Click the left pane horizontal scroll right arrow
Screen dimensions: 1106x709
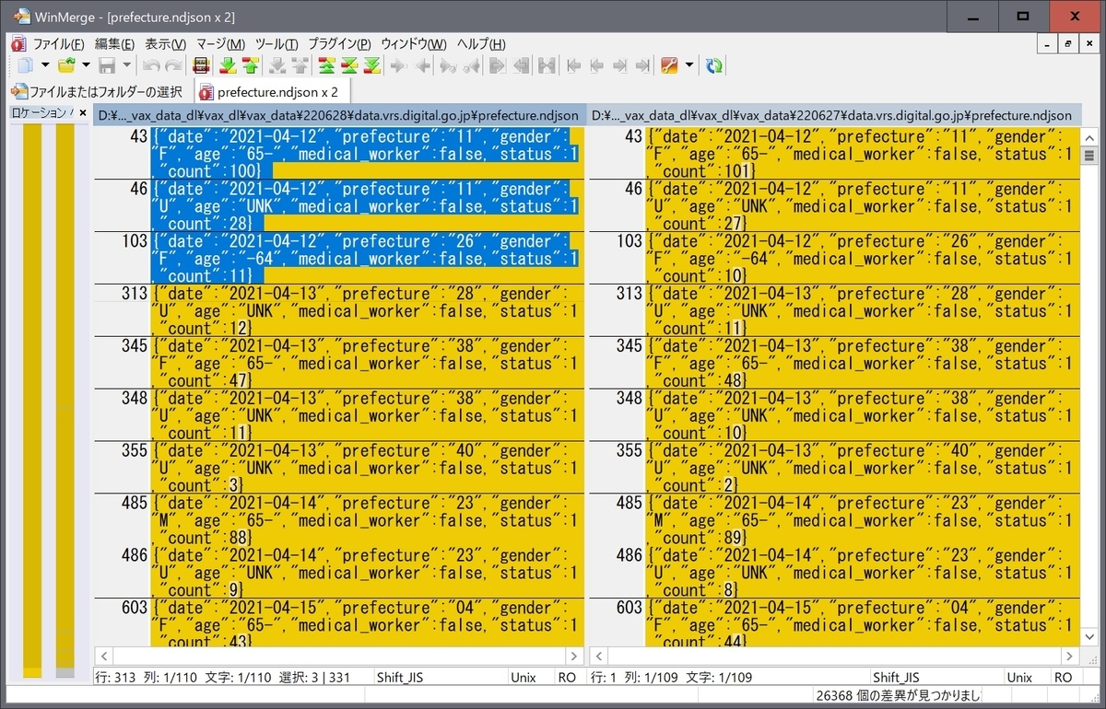[575, 657]
